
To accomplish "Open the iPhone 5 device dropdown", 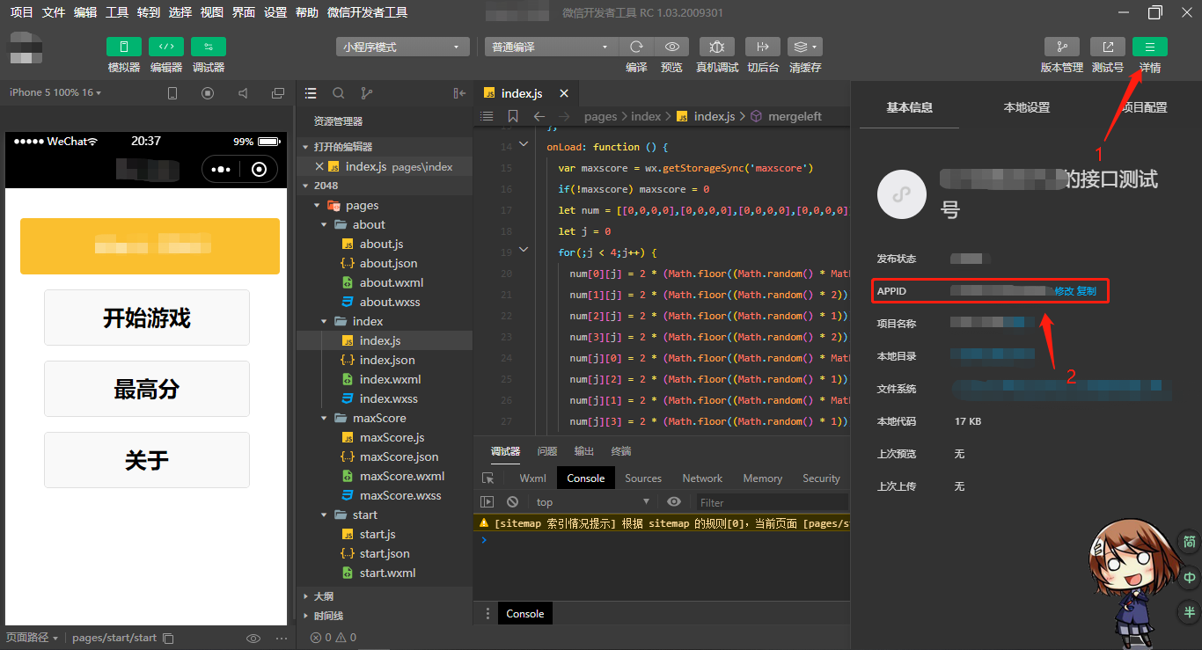I will pos(55,92).
